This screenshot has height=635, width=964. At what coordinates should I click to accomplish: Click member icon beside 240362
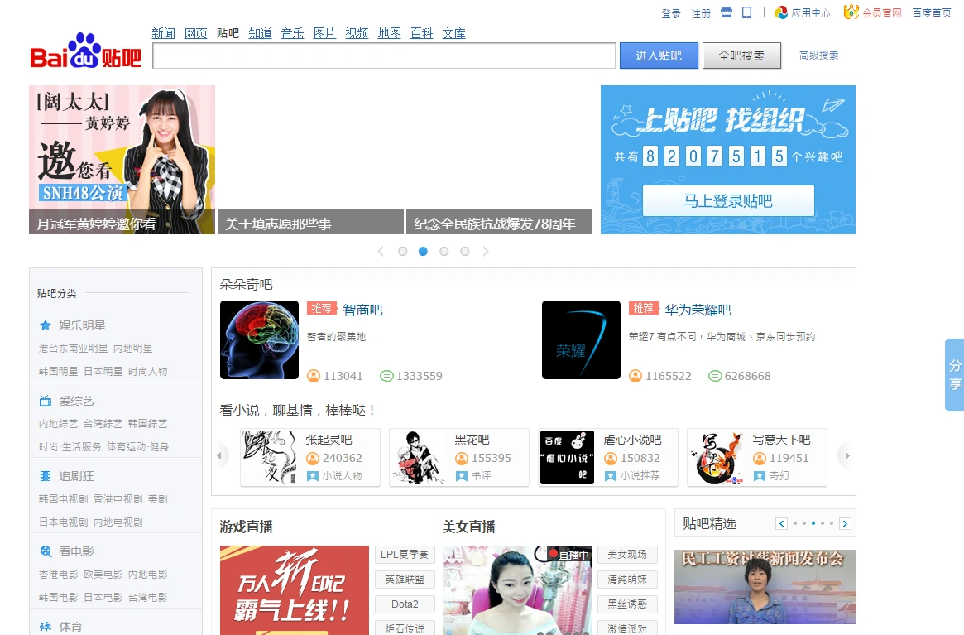[312, 458]
